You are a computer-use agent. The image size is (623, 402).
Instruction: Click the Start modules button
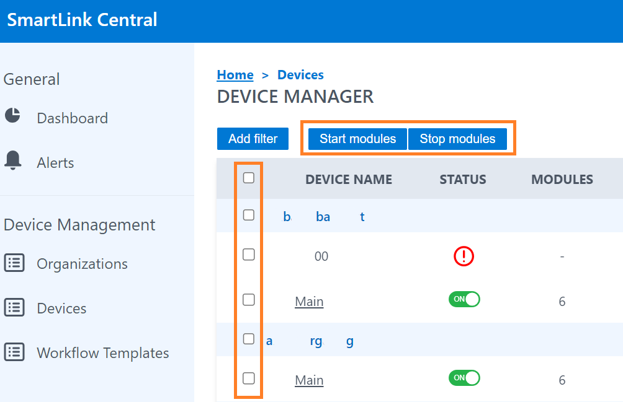[357, 139]
